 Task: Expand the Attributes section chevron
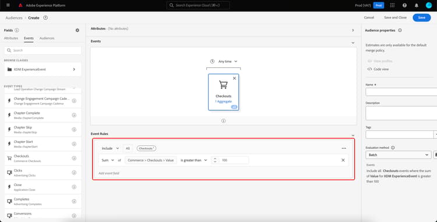tap(353, 30)
